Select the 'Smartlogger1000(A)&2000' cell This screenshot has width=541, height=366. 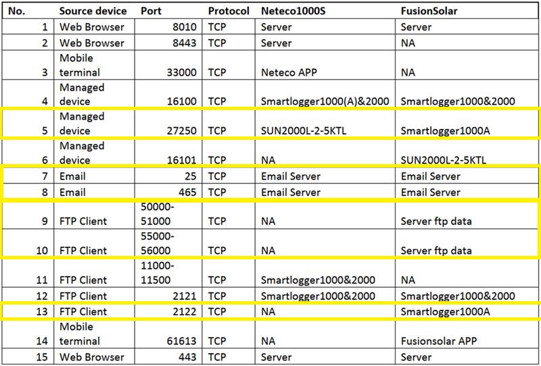[x=320, y=101]
